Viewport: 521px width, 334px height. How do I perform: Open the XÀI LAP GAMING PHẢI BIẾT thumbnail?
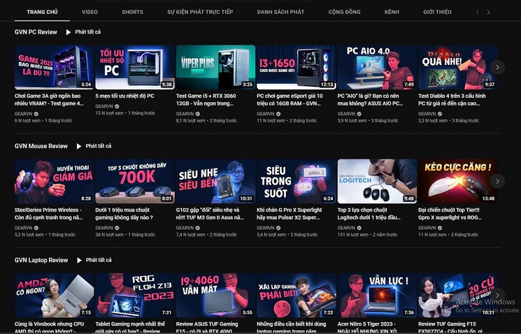click(296, 295)
